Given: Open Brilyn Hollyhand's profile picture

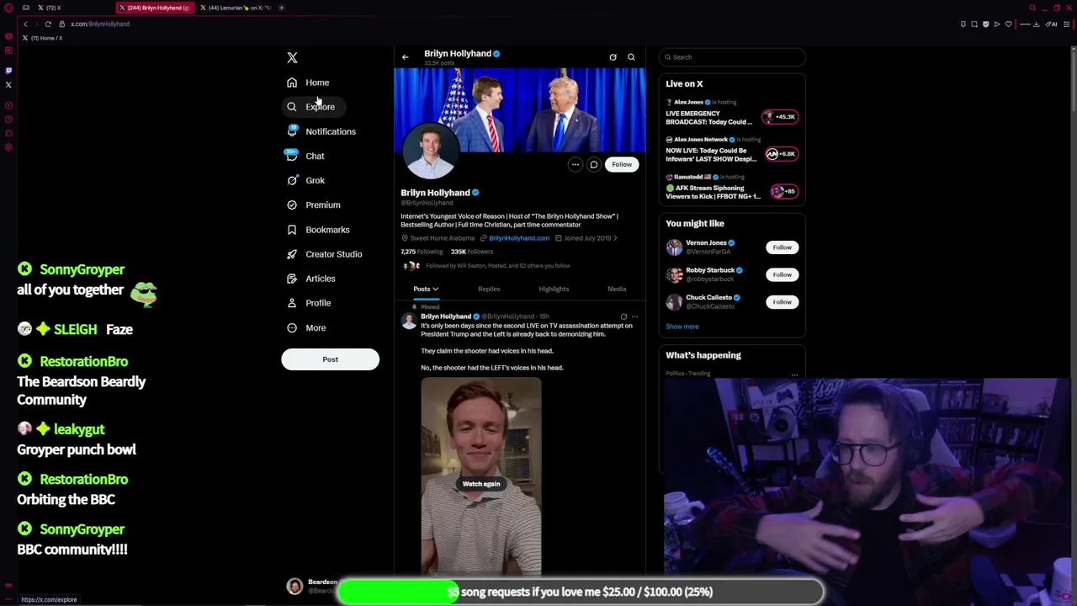Looking at the screenshot, I should 430,151.
